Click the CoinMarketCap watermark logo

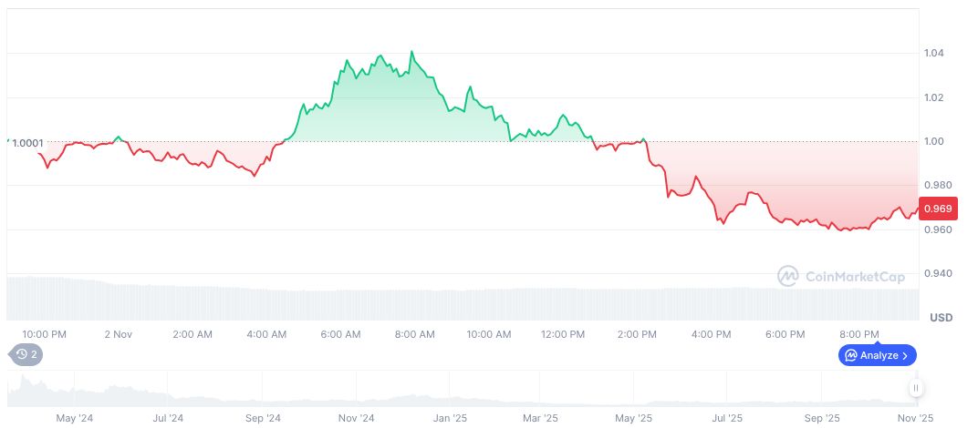pyautogui.click(x=840, y=275)
